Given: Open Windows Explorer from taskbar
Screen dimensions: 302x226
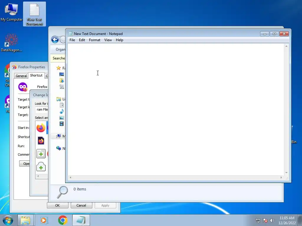Looking at the screenshot, I should (26, 220).
